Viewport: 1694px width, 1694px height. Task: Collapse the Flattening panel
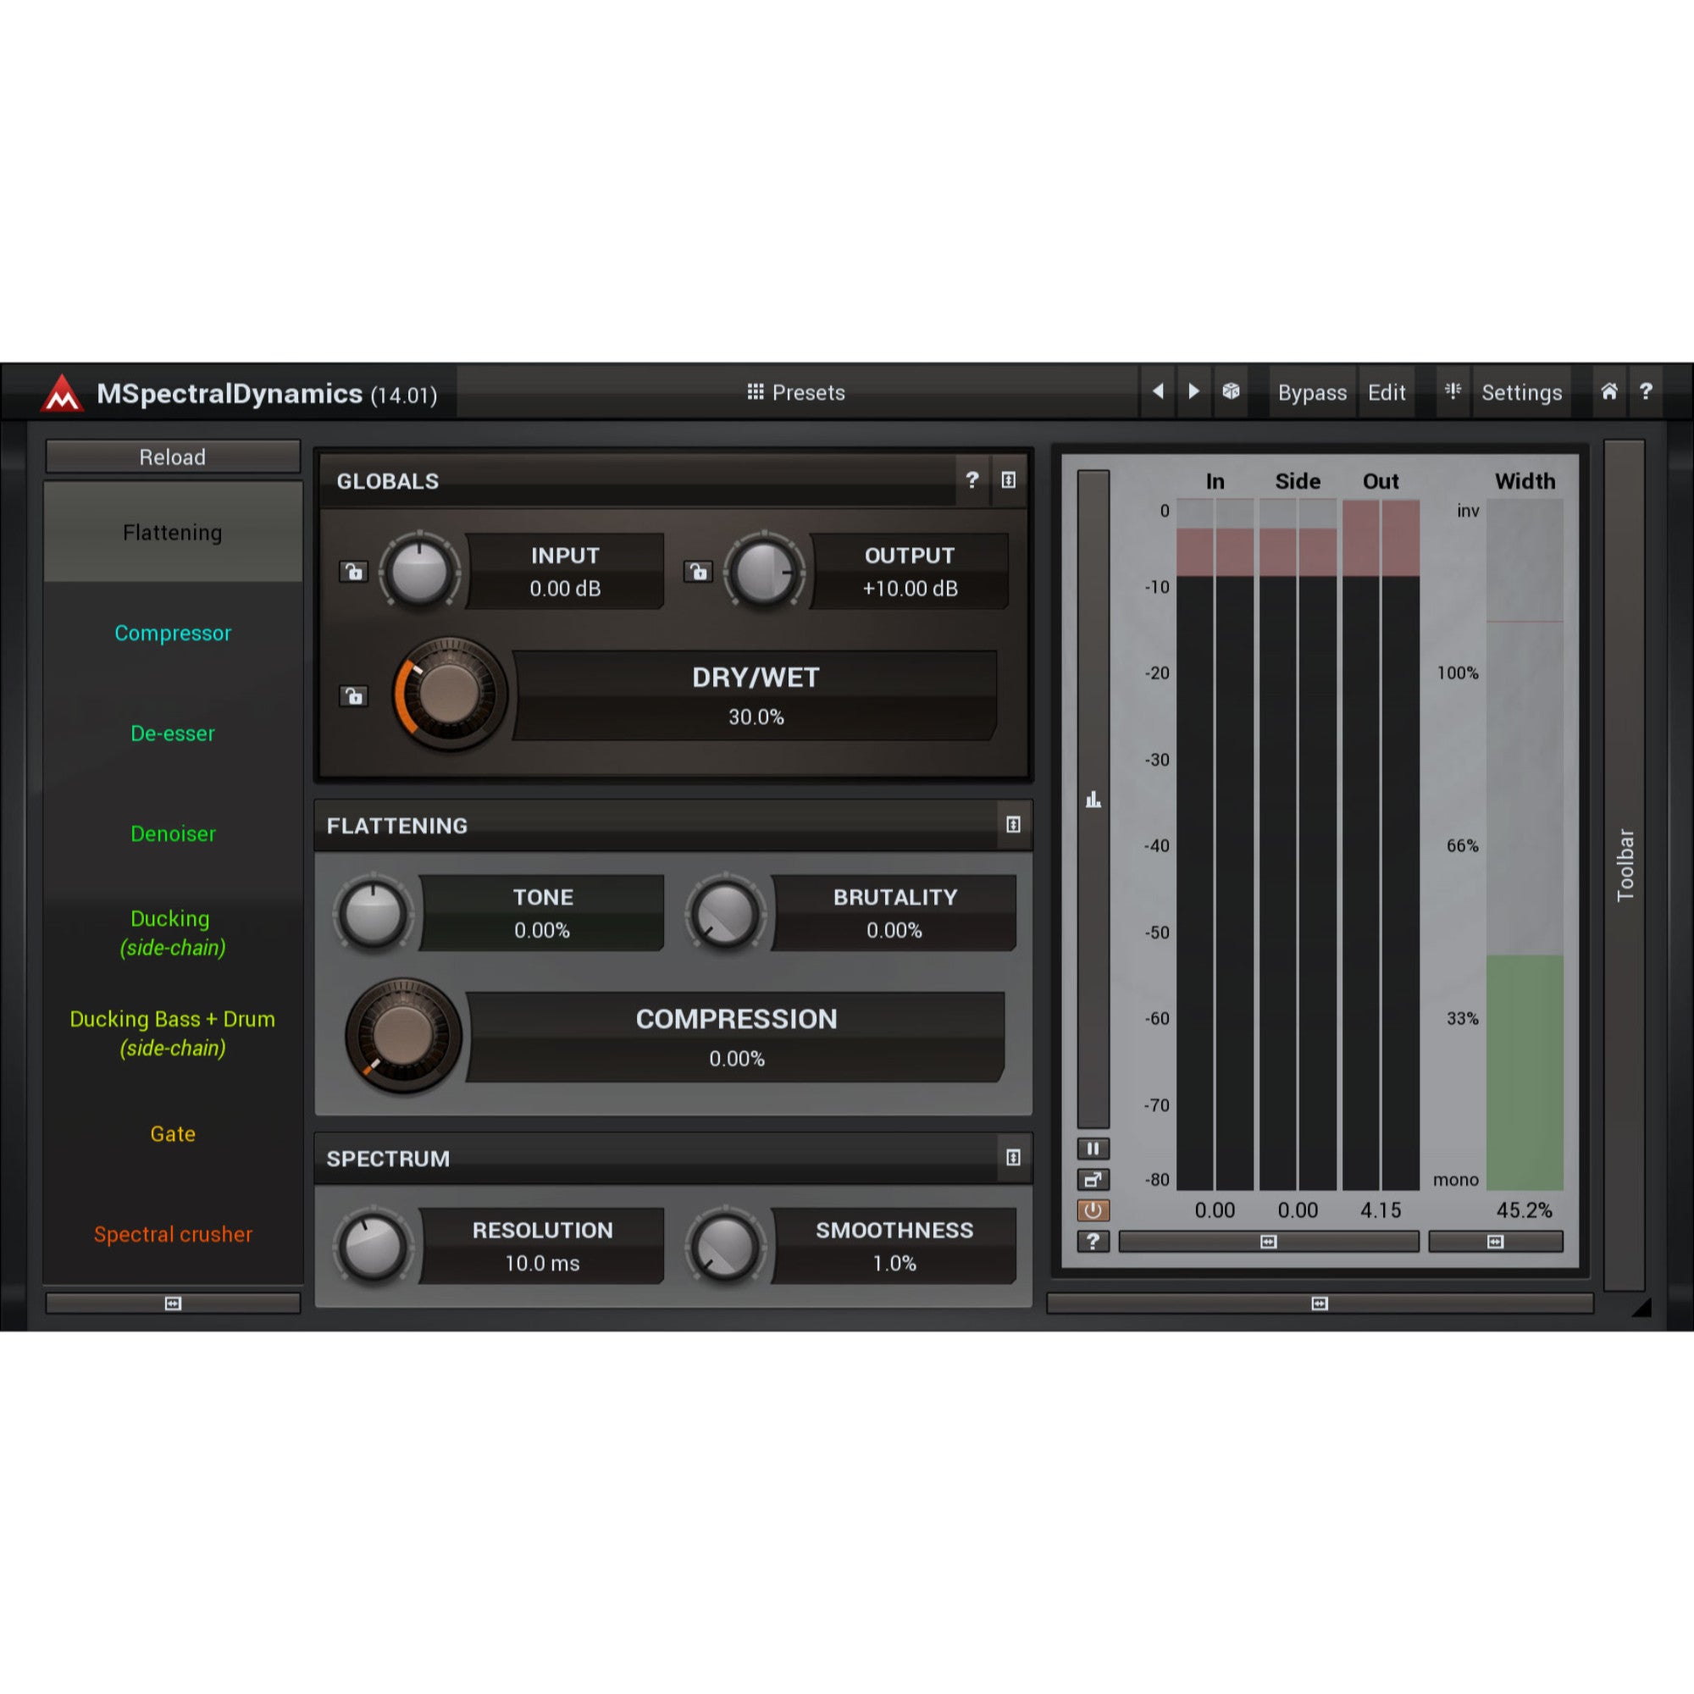(x=1014, y=824)
